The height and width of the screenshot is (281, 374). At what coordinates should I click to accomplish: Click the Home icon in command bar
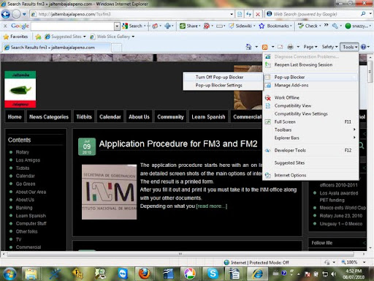pyautogui.click(x=248, y=47)
